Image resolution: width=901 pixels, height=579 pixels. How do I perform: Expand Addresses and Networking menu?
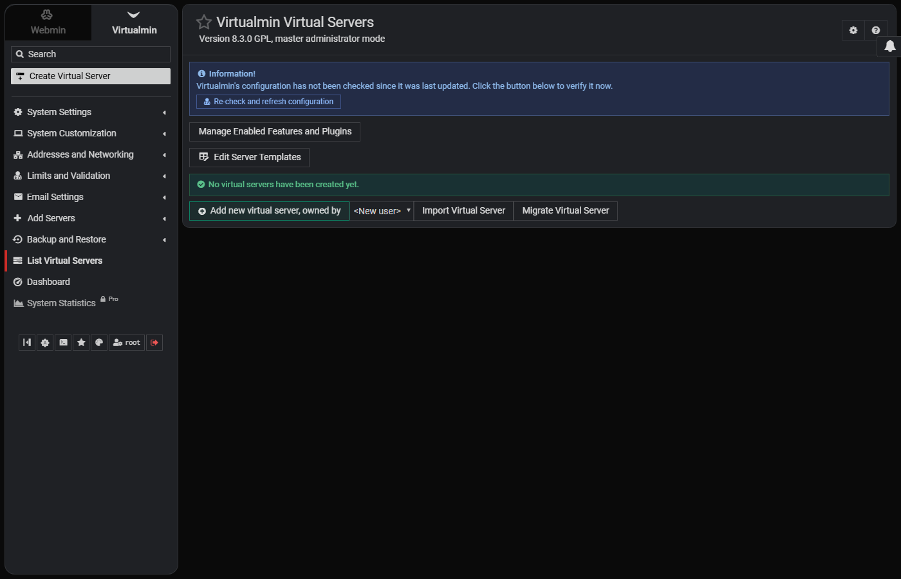click(91, 154)
